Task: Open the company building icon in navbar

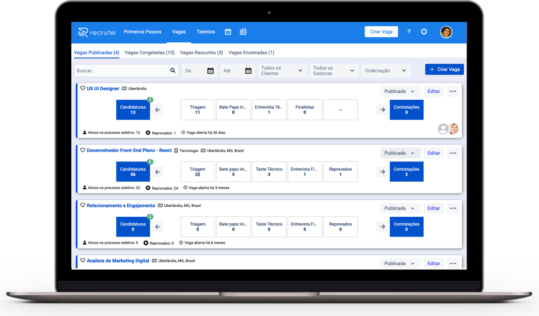Action: point(243,32)
